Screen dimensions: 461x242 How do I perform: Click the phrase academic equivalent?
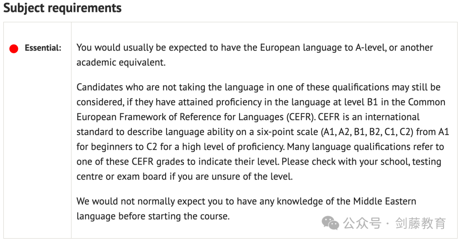(121, 62)
